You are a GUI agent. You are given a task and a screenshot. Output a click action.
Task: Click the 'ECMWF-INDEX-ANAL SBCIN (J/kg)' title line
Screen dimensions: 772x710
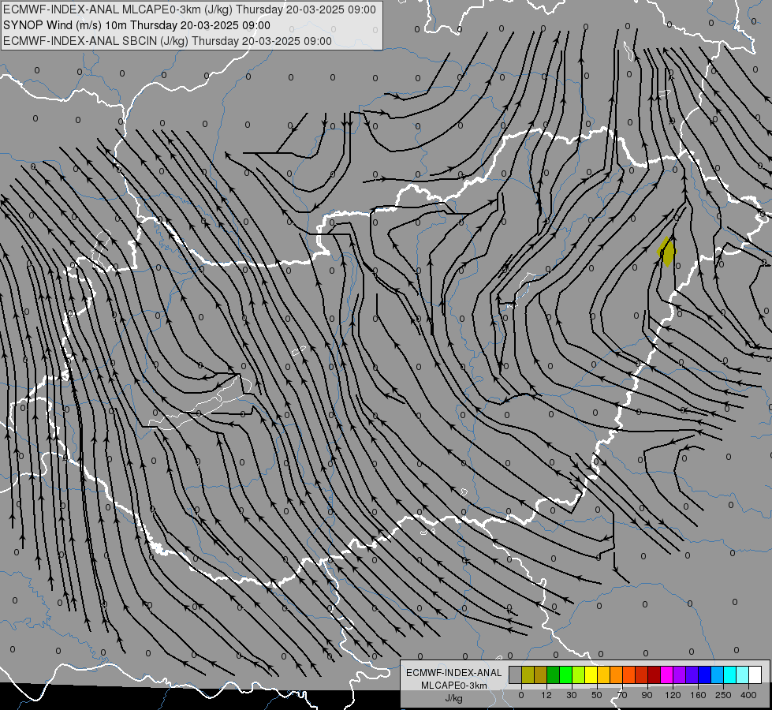tap(167, 41)
